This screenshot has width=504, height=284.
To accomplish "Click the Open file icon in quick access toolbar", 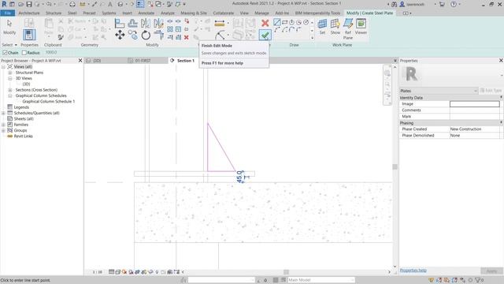I will 21,4.
